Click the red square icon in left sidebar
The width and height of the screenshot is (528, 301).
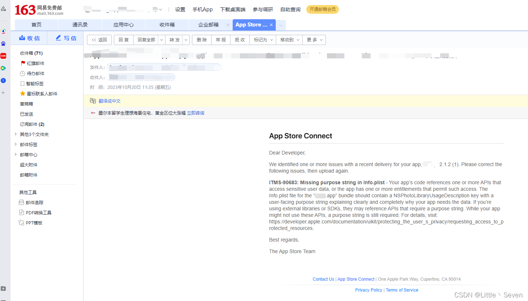tap(3, 55)
